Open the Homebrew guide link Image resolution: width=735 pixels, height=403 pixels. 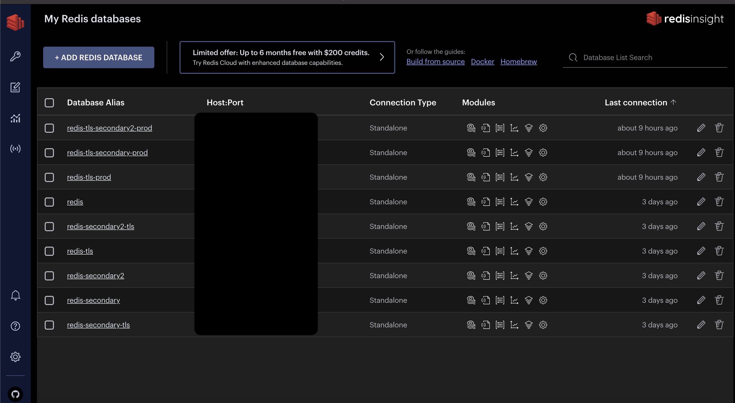pyautogui.click(x=519, y=62)
